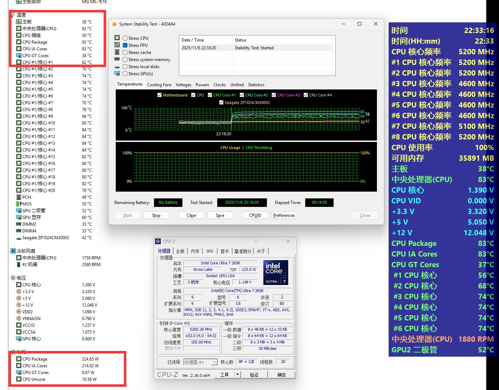Click the Preferences button
Viewport: 499px width, 390px height.
tap(284, 215)
